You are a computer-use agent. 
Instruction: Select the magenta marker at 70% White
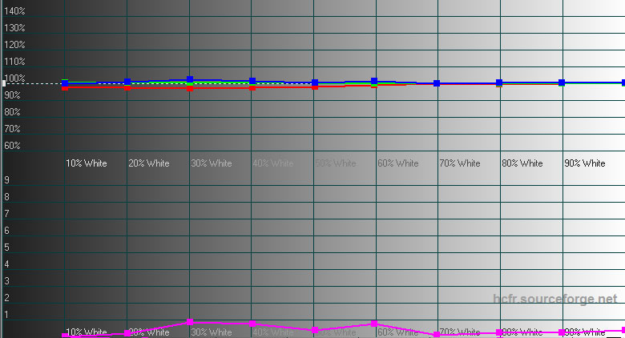click(437, 334)
